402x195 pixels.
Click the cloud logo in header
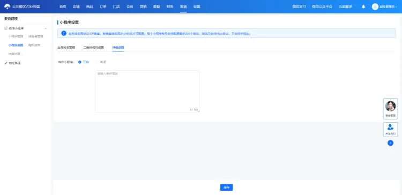(x=7, y=6)
